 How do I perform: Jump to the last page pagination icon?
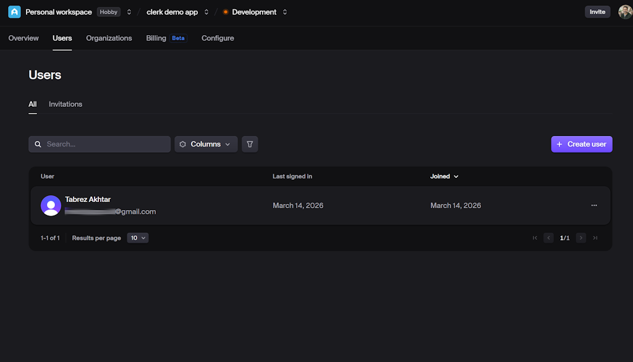coord(595,237)
